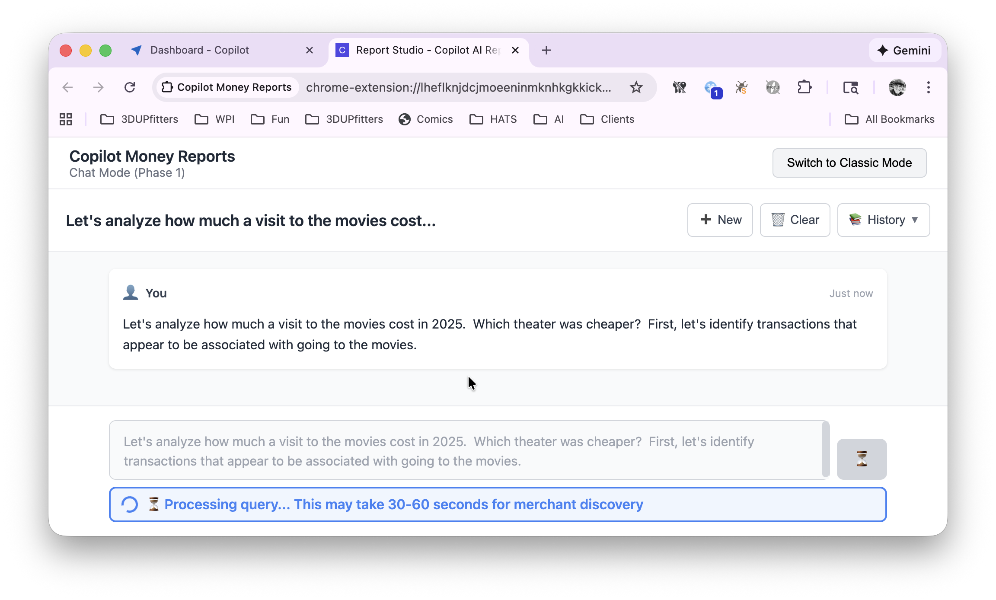Image resolution: width=996 pixels, height=600 pixels.
Task: Click the hourglass send button
Action: point(862,459)
